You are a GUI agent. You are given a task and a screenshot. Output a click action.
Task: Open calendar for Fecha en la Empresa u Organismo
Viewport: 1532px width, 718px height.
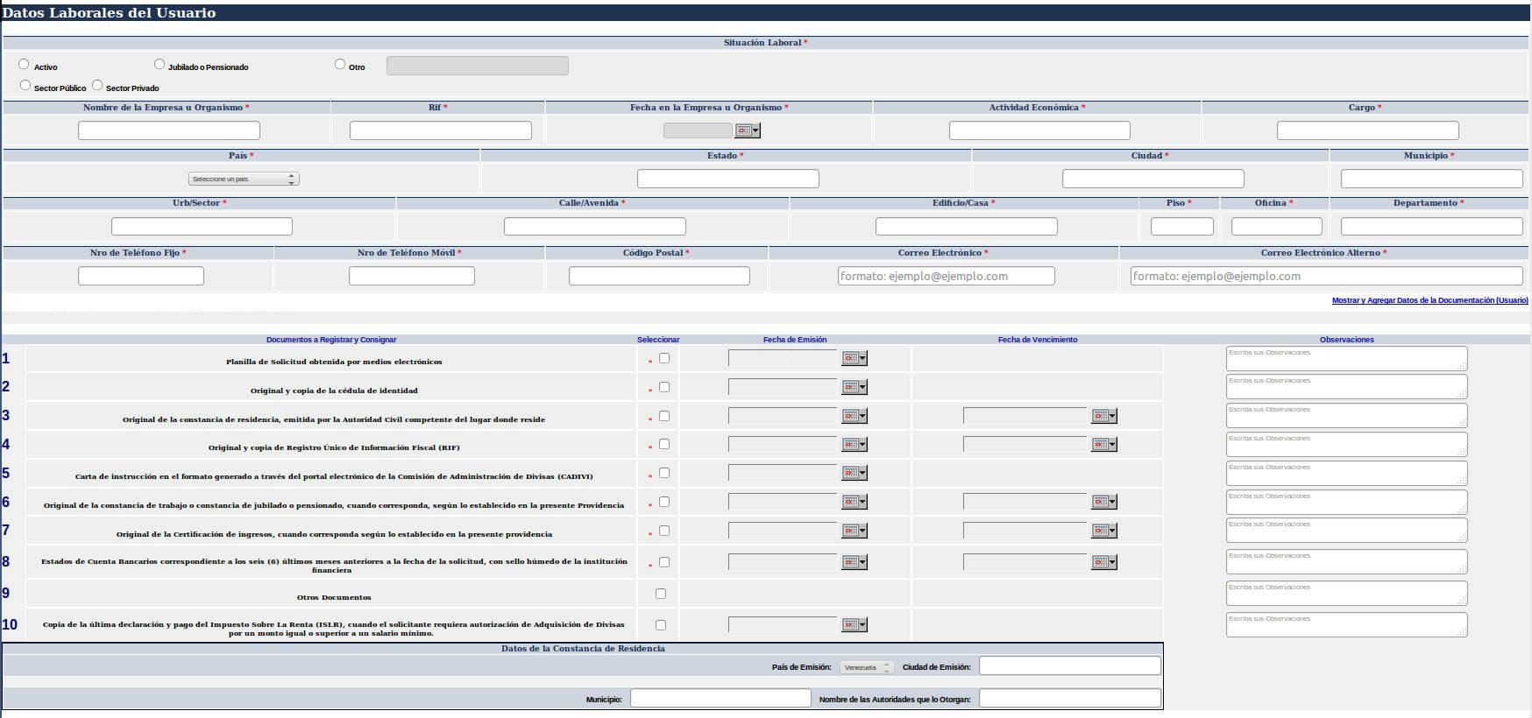coord(748,130)
